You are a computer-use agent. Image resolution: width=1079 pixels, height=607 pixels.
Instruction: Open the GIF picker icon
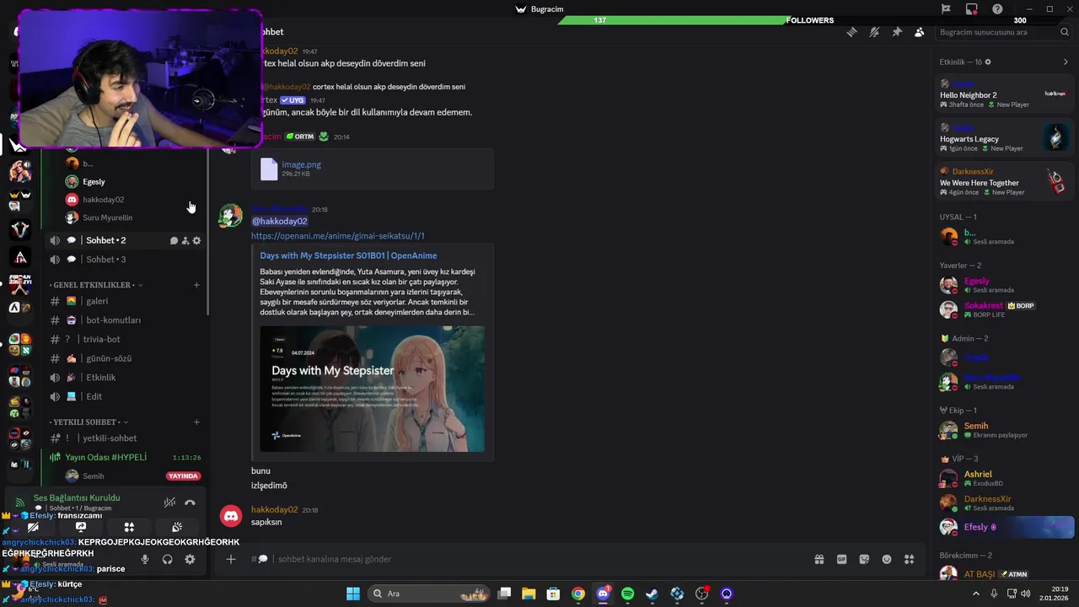tap(841, 559)
